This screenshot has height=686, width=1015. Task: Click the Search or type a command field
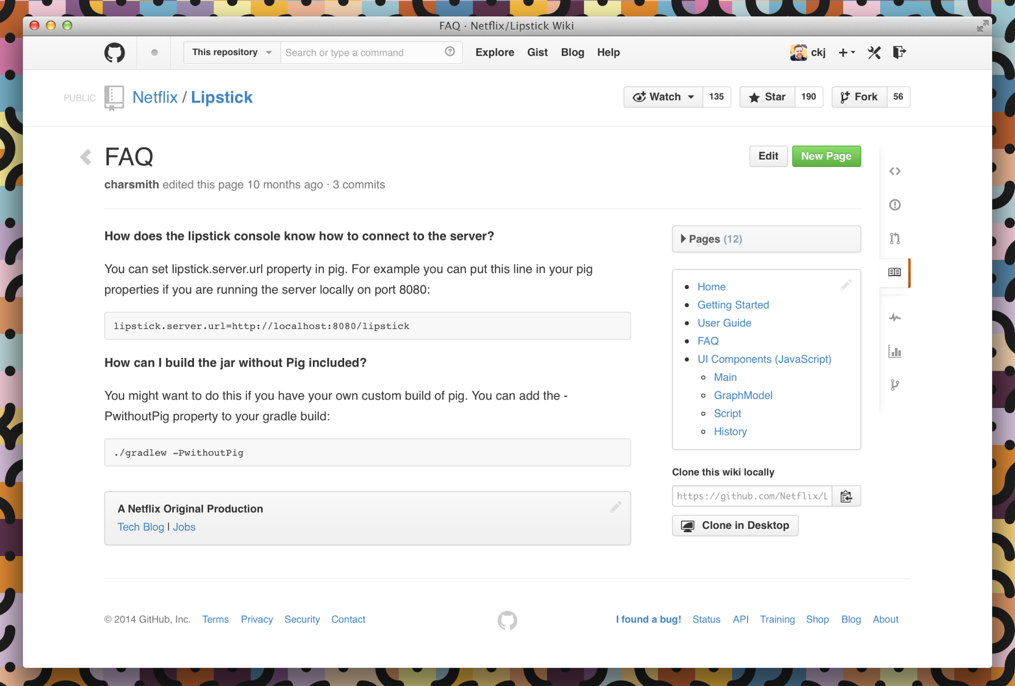pos(371,52)
